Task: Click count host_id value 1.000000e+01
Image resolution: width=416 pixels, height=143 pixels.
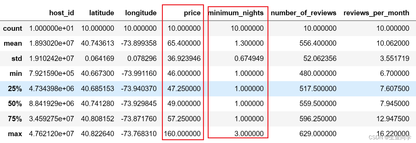Action: pos(52,28)
